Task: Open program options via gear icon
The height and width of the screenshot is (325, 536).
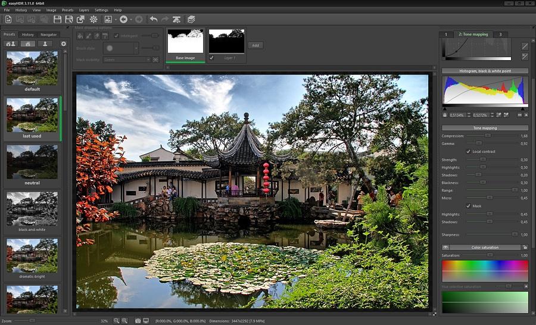Action: tap(94, 20)
